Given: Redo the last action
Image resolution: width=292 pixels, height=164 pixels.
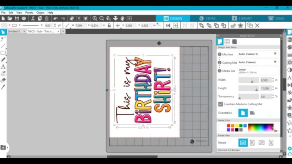Looking at the screenshot, I should pyautogui.click(x=63, y=18).
